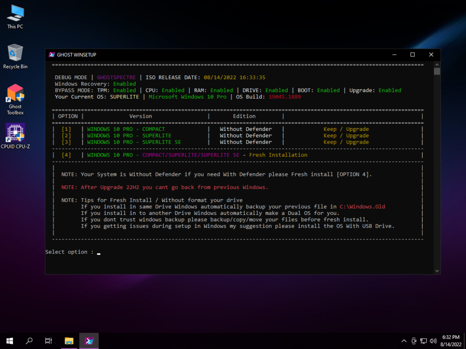Click the Ghost WinSetup taskbar button
Viewport: 466px width, 349px height.
pyautogui.click(x=89, y=341)
